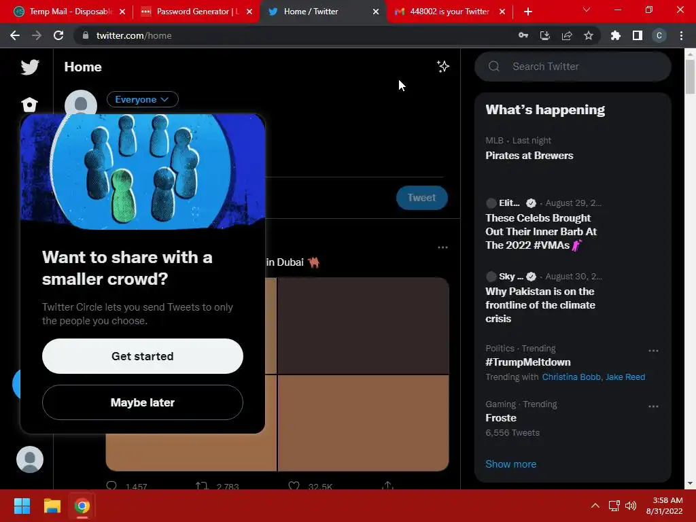Open the #TrumpMeltdown trend
Screen dimensions: 696x522
(527, 362)
